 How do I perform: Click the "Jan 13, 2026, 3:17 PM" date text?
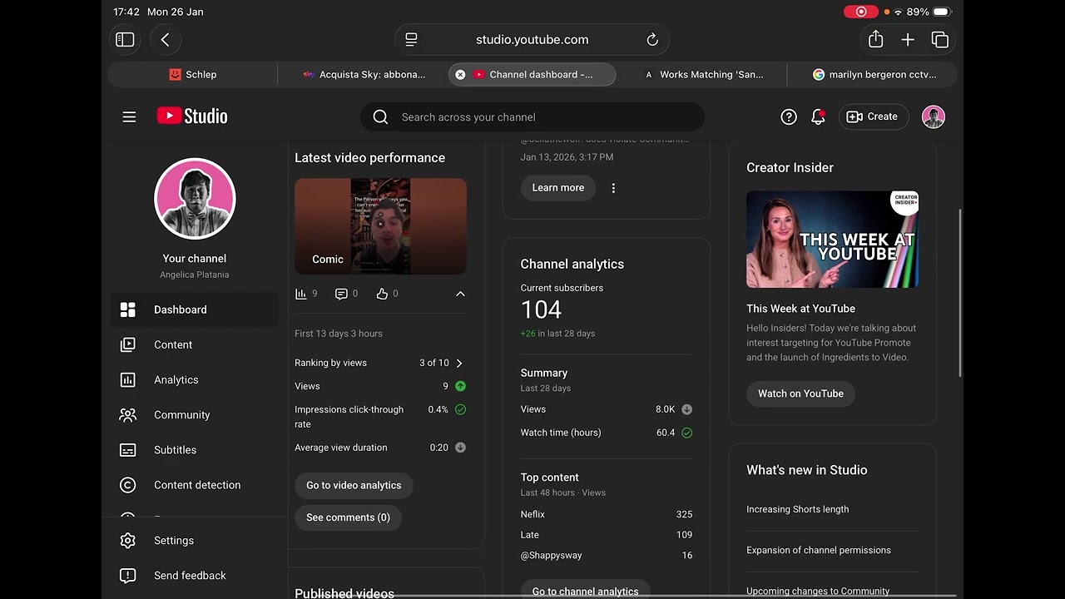pyautogui.click(x=567, y=157)
